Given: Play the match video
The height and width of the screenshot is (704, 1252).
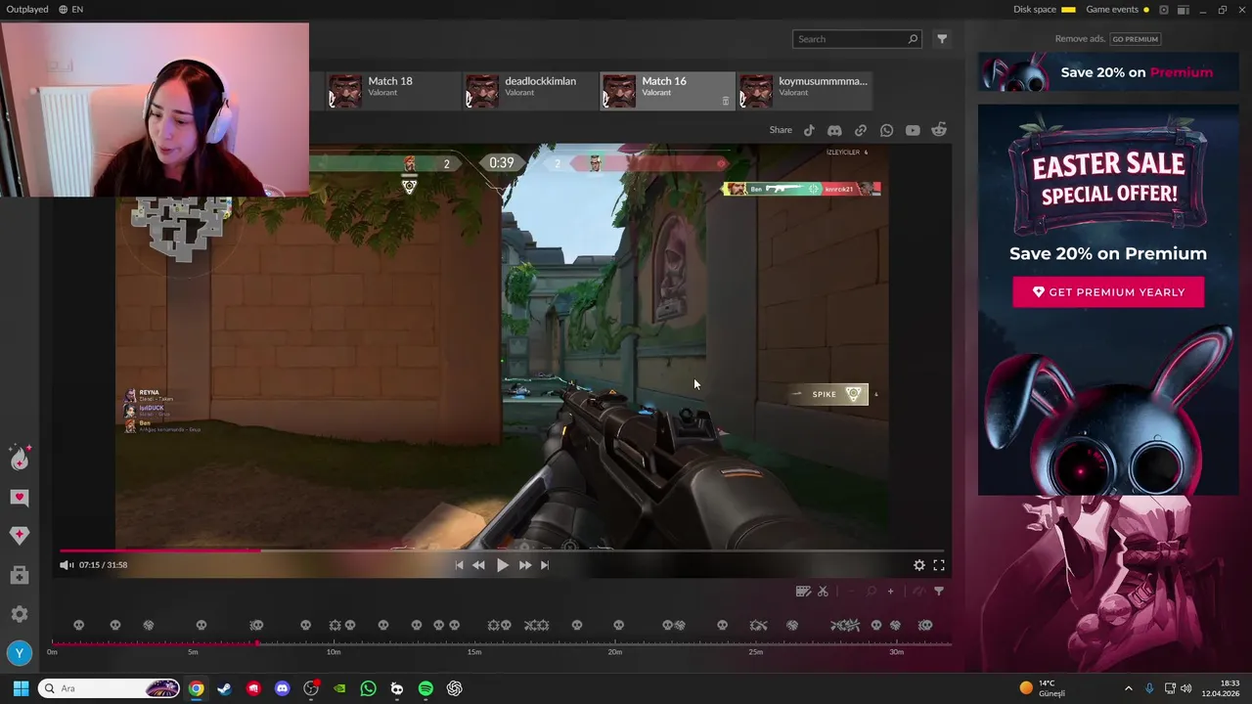Looking at the screenshot, I should (502, 565).
